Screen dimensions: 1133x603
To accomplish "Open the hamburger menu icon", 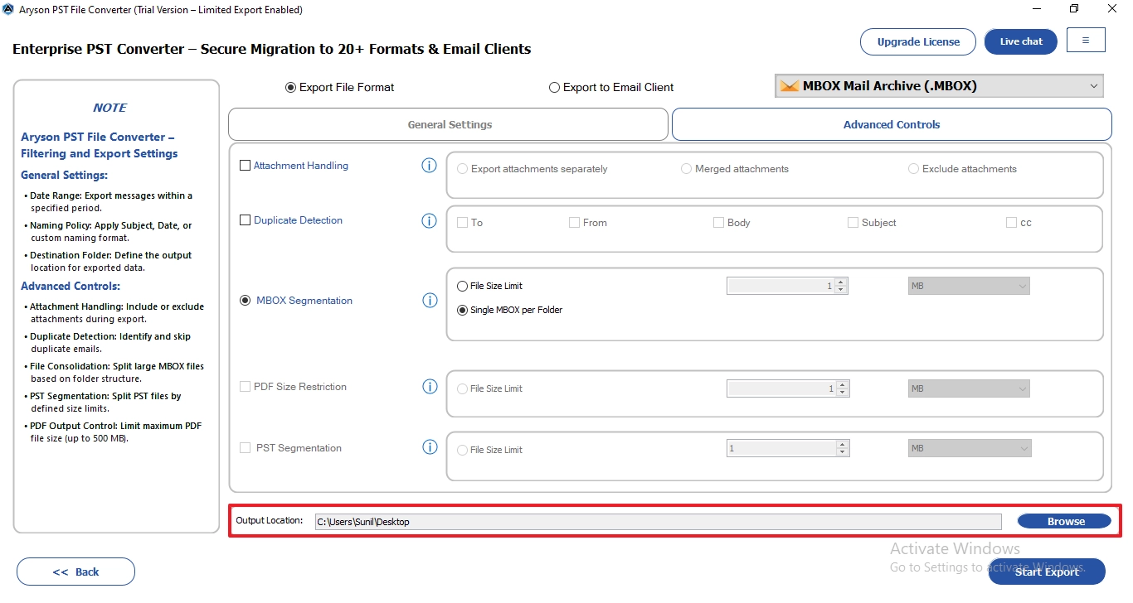I will click(1086, 41).
